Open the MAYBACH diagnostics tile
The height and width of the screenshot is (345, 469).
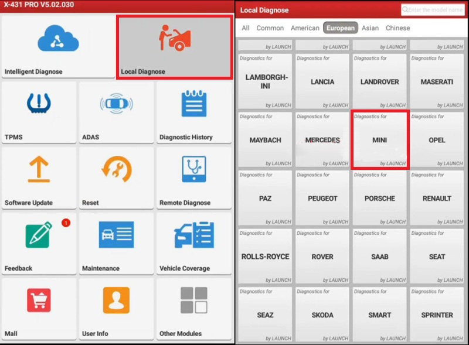[x=265, y=139]
